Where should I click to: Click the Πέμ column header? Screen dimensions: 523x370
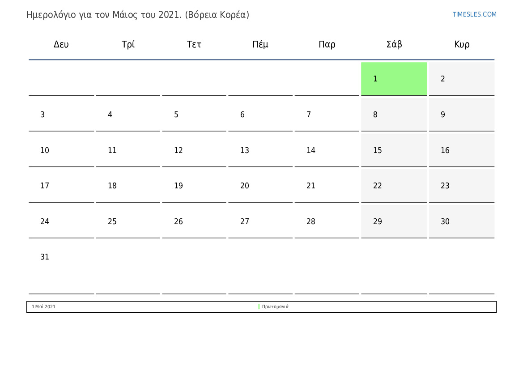(260, 44)
